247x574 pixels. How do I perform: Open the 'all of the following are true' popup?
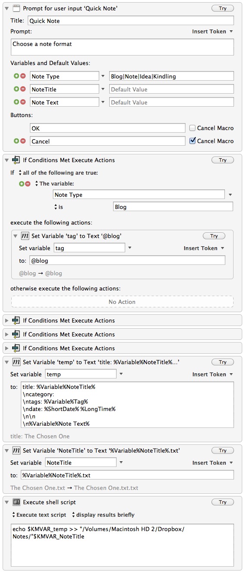pos(58,173)
